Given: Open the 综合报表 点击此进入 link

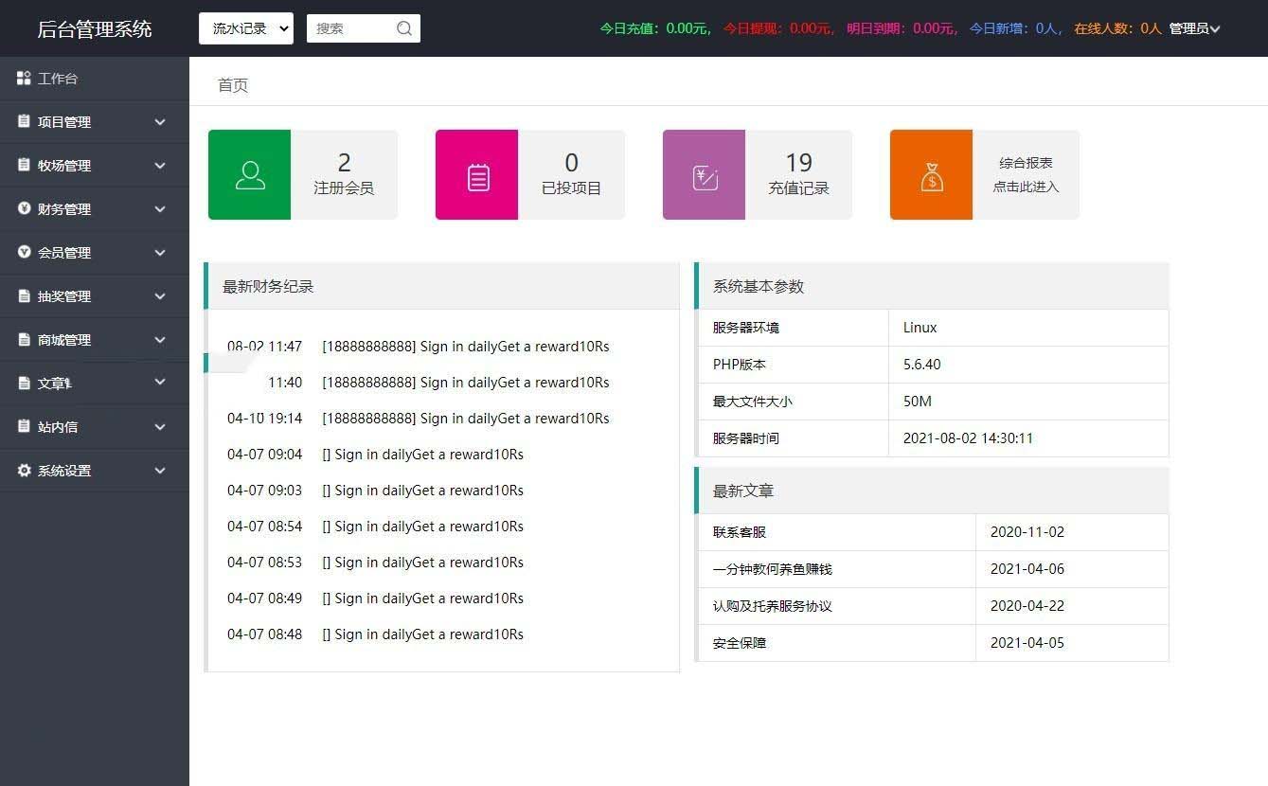Looking at the screenshot, I should tap(1026, 175).
